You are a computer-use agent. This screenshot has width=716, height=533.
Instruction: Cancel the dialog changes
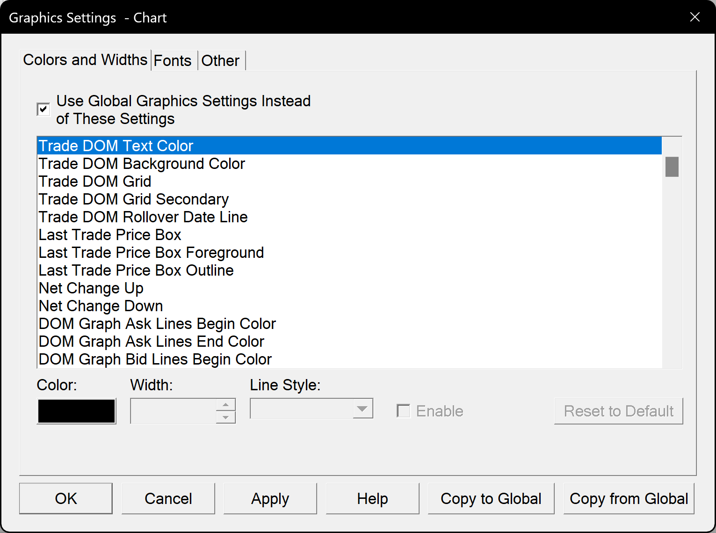click(x=168, y=498)
